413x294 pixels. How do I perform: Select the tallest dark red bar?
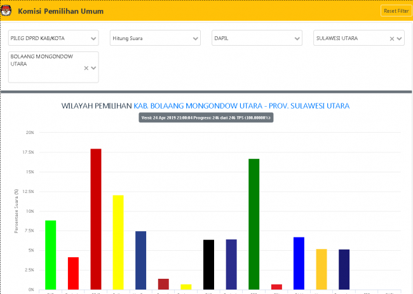[96, 218]
